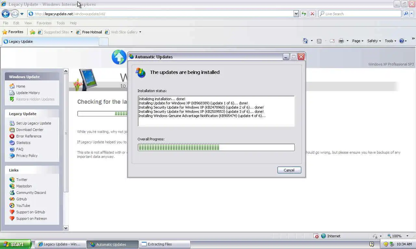Open the Favorites menu

click(x=44, y=23)
